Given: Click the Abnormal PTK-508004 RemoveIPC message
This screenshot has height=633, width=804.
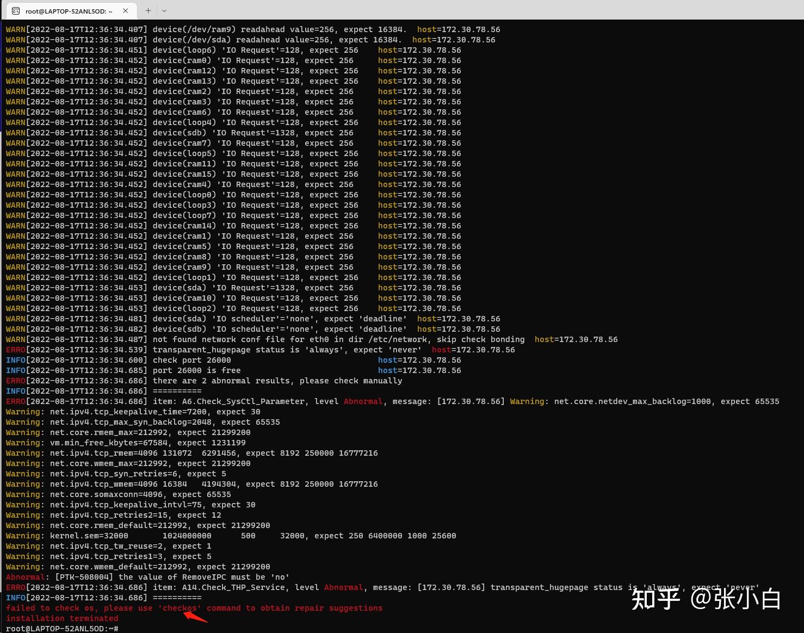Looking at the screenshot, I should pos(147,577).
